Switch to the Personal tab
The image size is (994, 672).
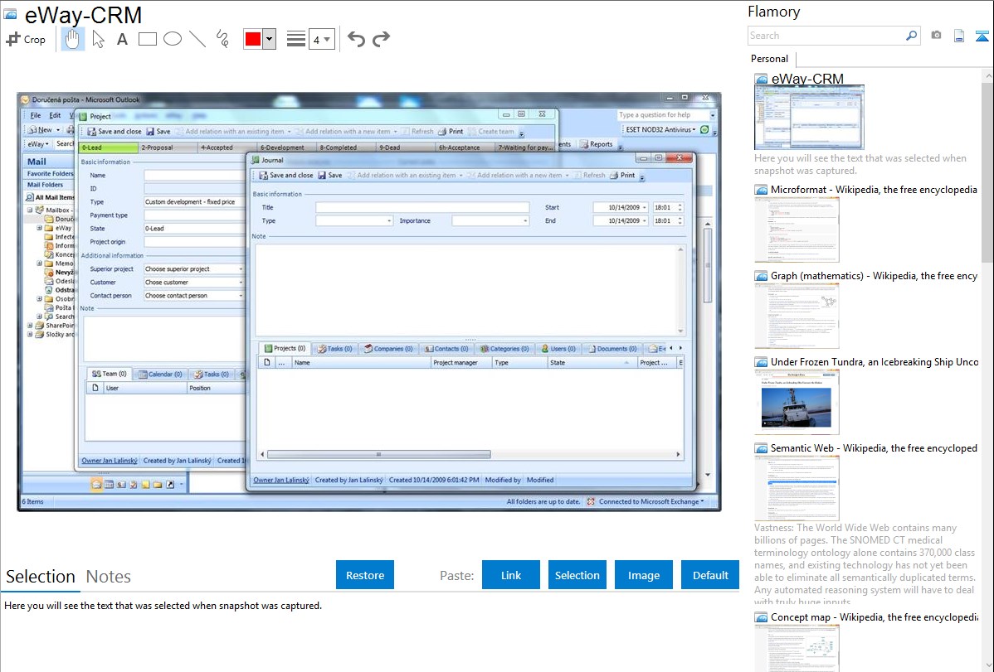click(769, 59)
